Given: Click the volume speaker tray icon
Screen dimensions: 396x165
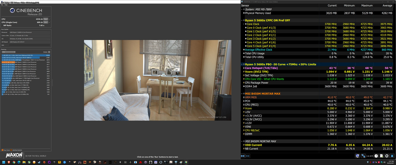Looking at the screenshot, I should tap(384, 162).
